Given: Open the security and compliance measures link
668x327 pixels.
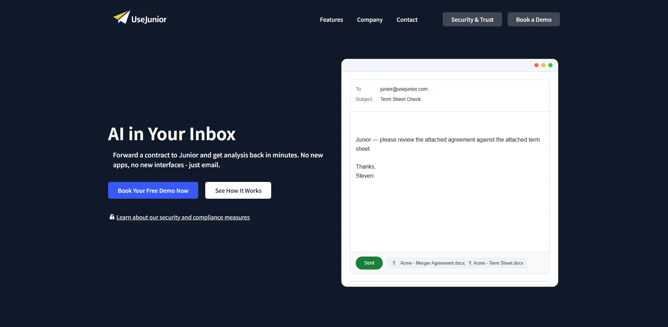Looking at the screenshot, I should [x=183, y=217].
